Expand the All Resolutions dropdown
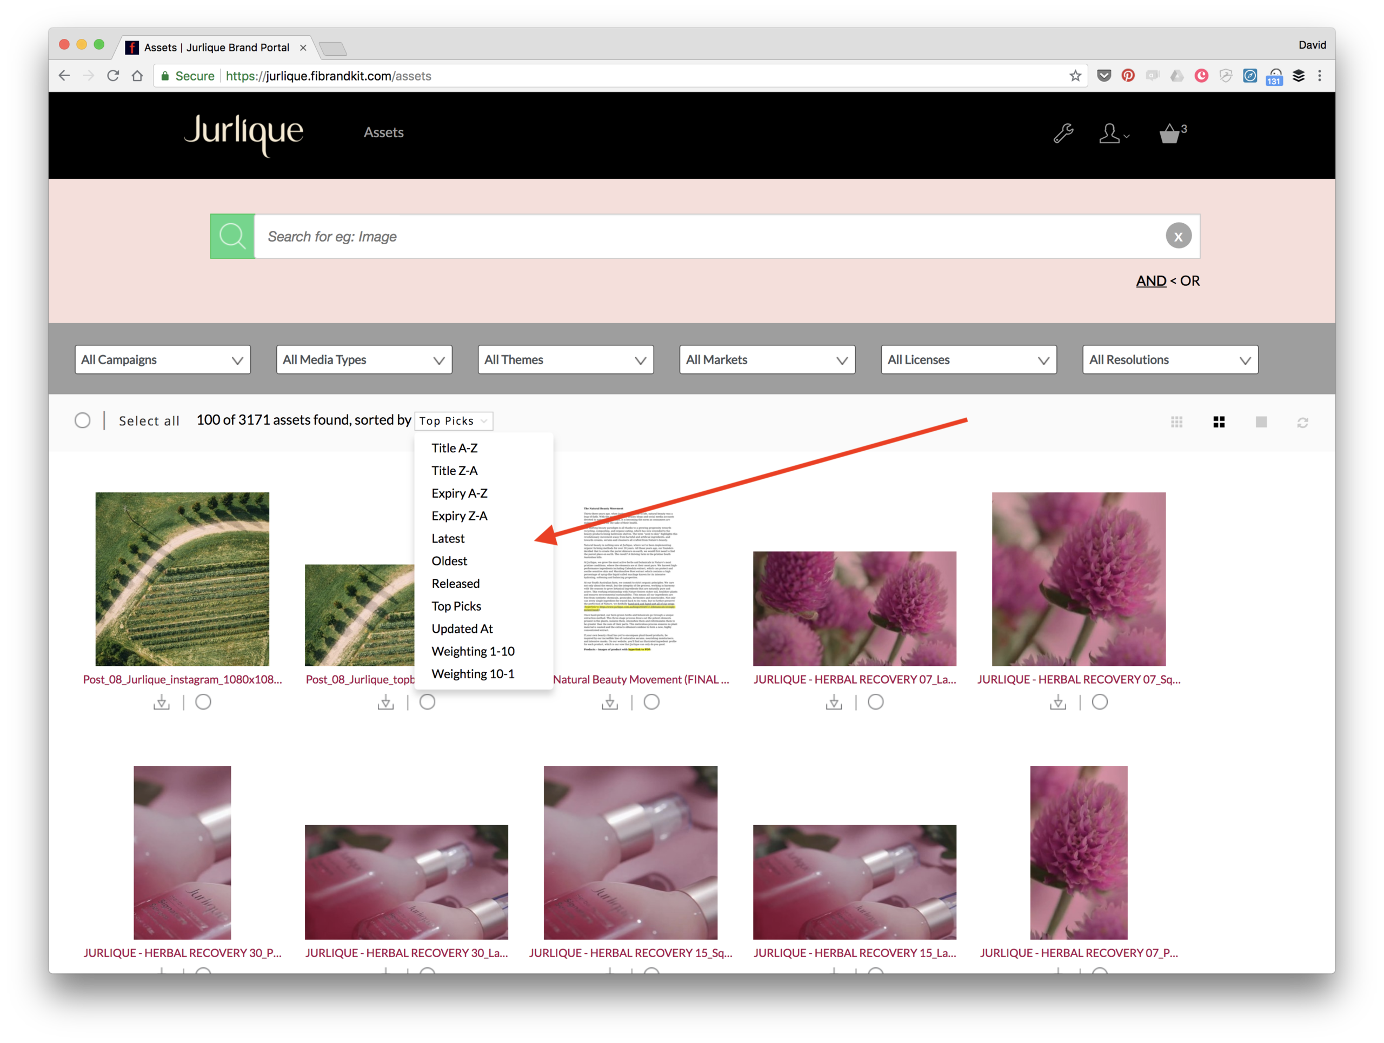The height and width of the screenshot is (1043, 1384). 1170,359
